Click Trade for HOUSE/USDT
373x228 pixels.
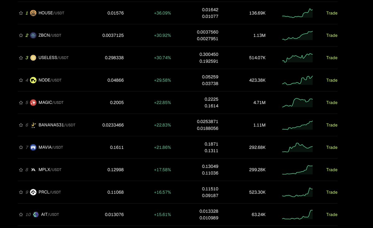[332, 13]
